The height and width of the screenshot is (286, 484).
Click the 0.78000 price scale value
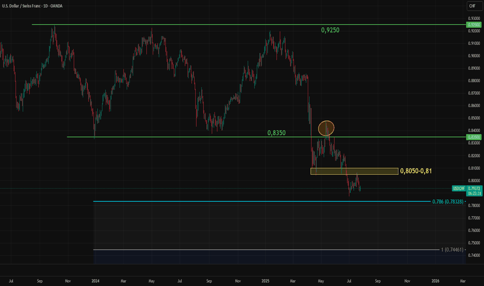[x=474, y=205]
